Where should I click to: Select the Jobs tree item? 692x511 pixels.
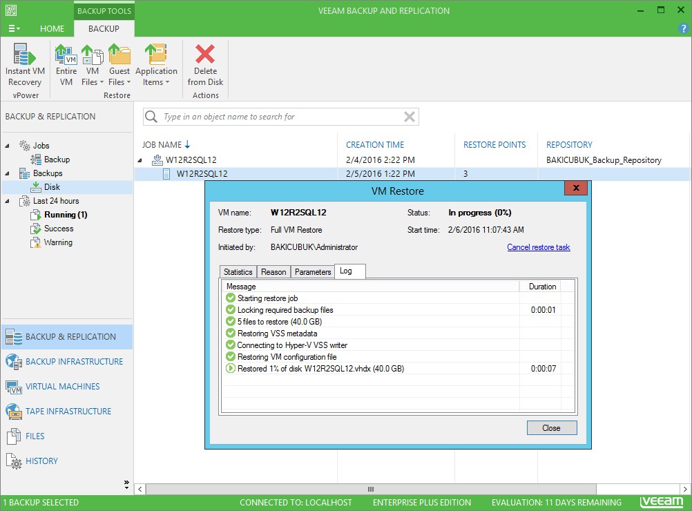pos(41,146)
